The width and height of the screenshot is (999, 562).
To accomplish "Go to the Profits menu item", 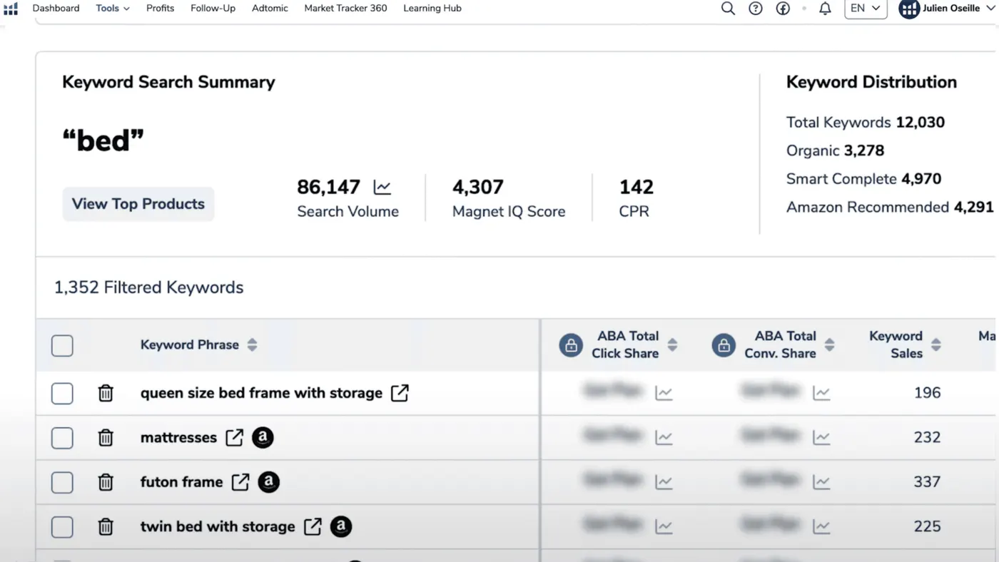I will pyautogui.click(x=161, y=9).
